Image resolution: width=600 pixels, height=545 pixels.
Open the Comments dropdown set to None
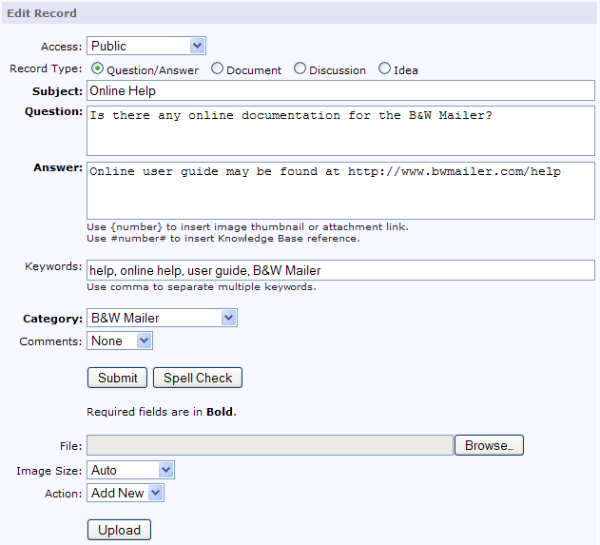(x=120, y=341)
